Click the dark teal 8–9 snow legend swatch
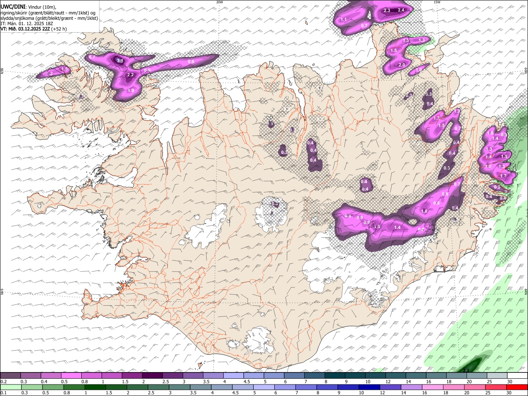The height and width of the screenshot is (396, 528). point(335,376)
